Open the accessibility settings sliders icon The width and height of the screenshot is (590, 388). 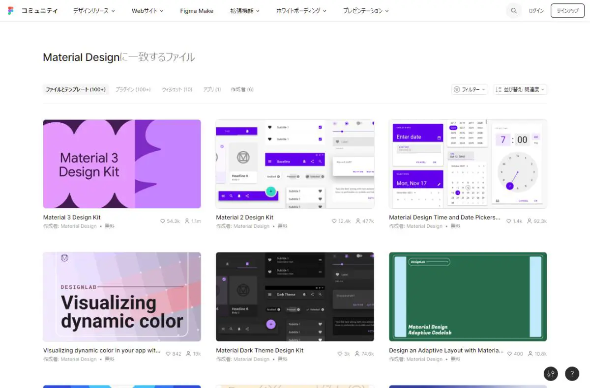click(551, 374)
